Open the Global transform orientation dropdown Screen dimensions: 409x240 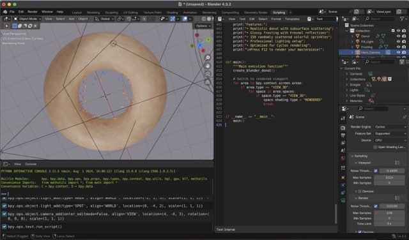104,19
